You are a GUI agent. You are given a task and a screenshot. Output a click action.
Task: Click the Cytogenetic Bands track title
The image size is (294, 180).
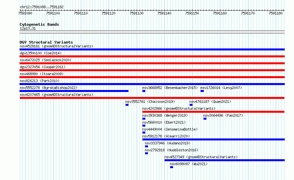[x=39, y=24]
